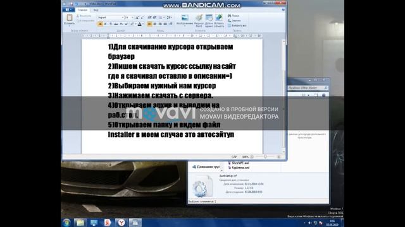The image size is (405, 227).
Task: Select align text left
Action: 149,24
